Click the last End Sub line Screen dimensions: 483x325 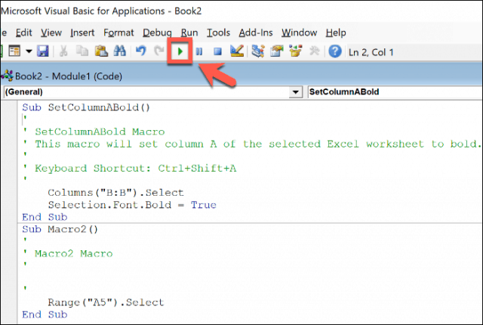(45, 314)
